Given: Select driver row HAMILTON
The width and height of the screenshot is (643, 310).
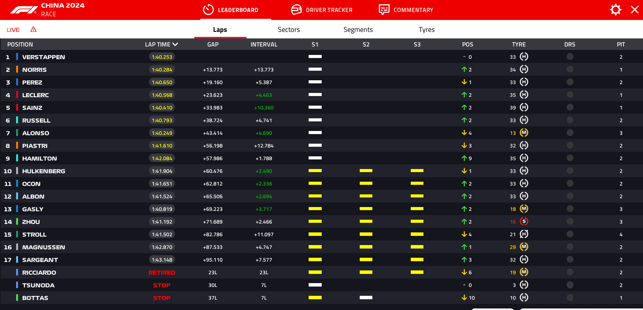Looking at the screenshot, I should (322, 158).
